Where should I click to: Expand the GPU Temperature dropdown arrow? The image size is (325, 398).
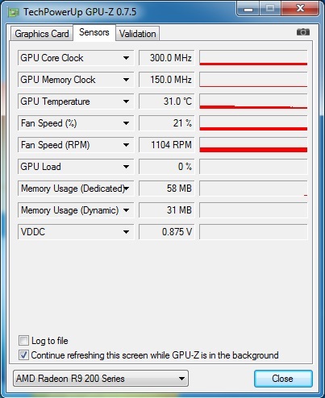(x=126, y=102)
